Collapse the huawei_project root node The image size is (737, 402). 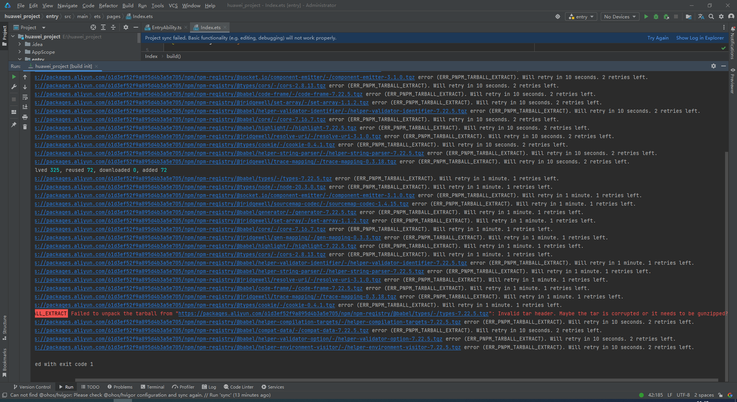coord(13,36)
